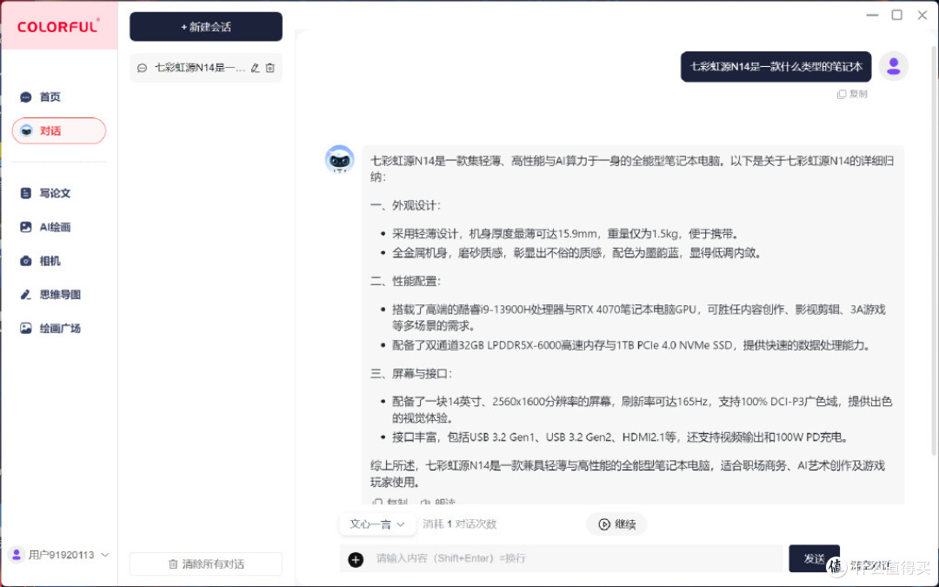This screenshot has height=587, width=939.
Task: Close the application window
Action: tap(922, 15)
